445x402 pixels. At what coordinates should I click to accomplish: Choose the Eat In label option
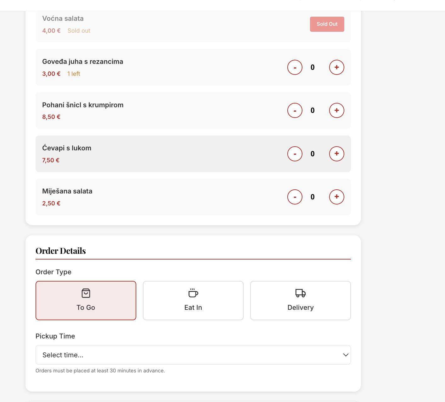(x=193, y=308)
